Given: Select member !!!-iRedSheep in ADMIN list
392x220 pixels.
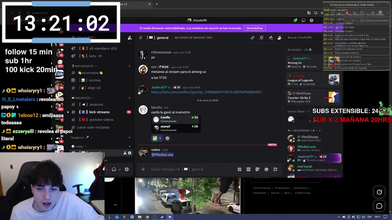Looking at the screenshot, I should point(314,138).
